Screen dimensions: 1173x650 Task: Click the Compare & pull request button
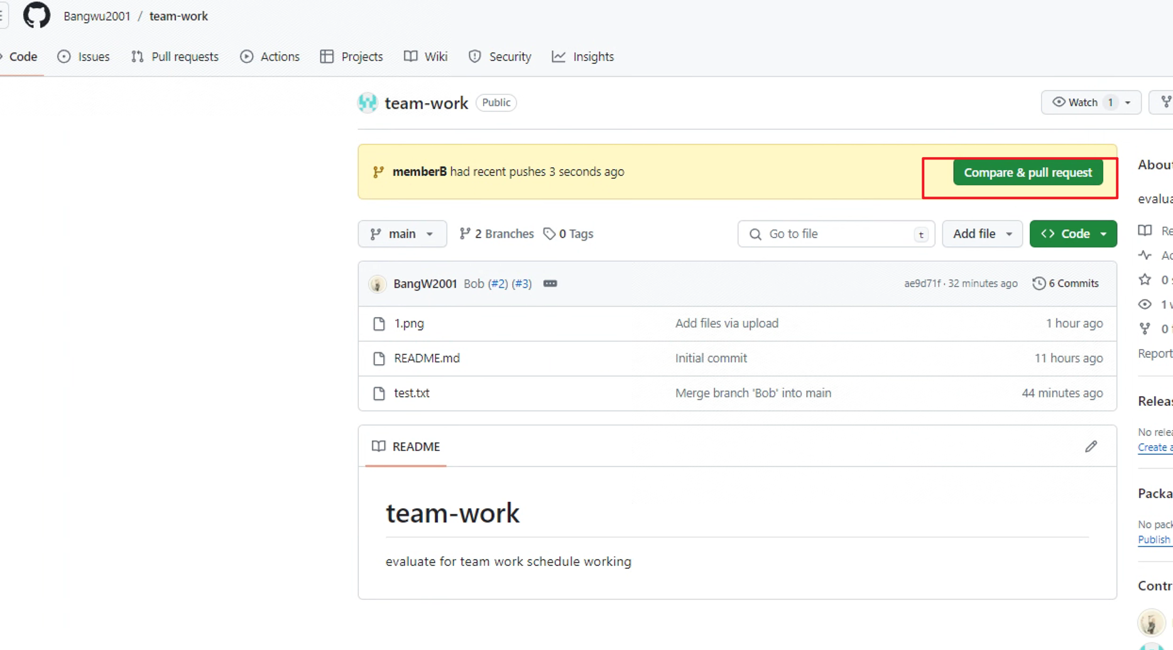1028,172
